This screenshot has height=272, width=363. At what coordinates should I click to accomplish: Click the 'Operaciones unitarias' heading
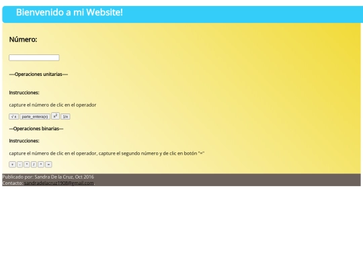(x=38, y=75)
